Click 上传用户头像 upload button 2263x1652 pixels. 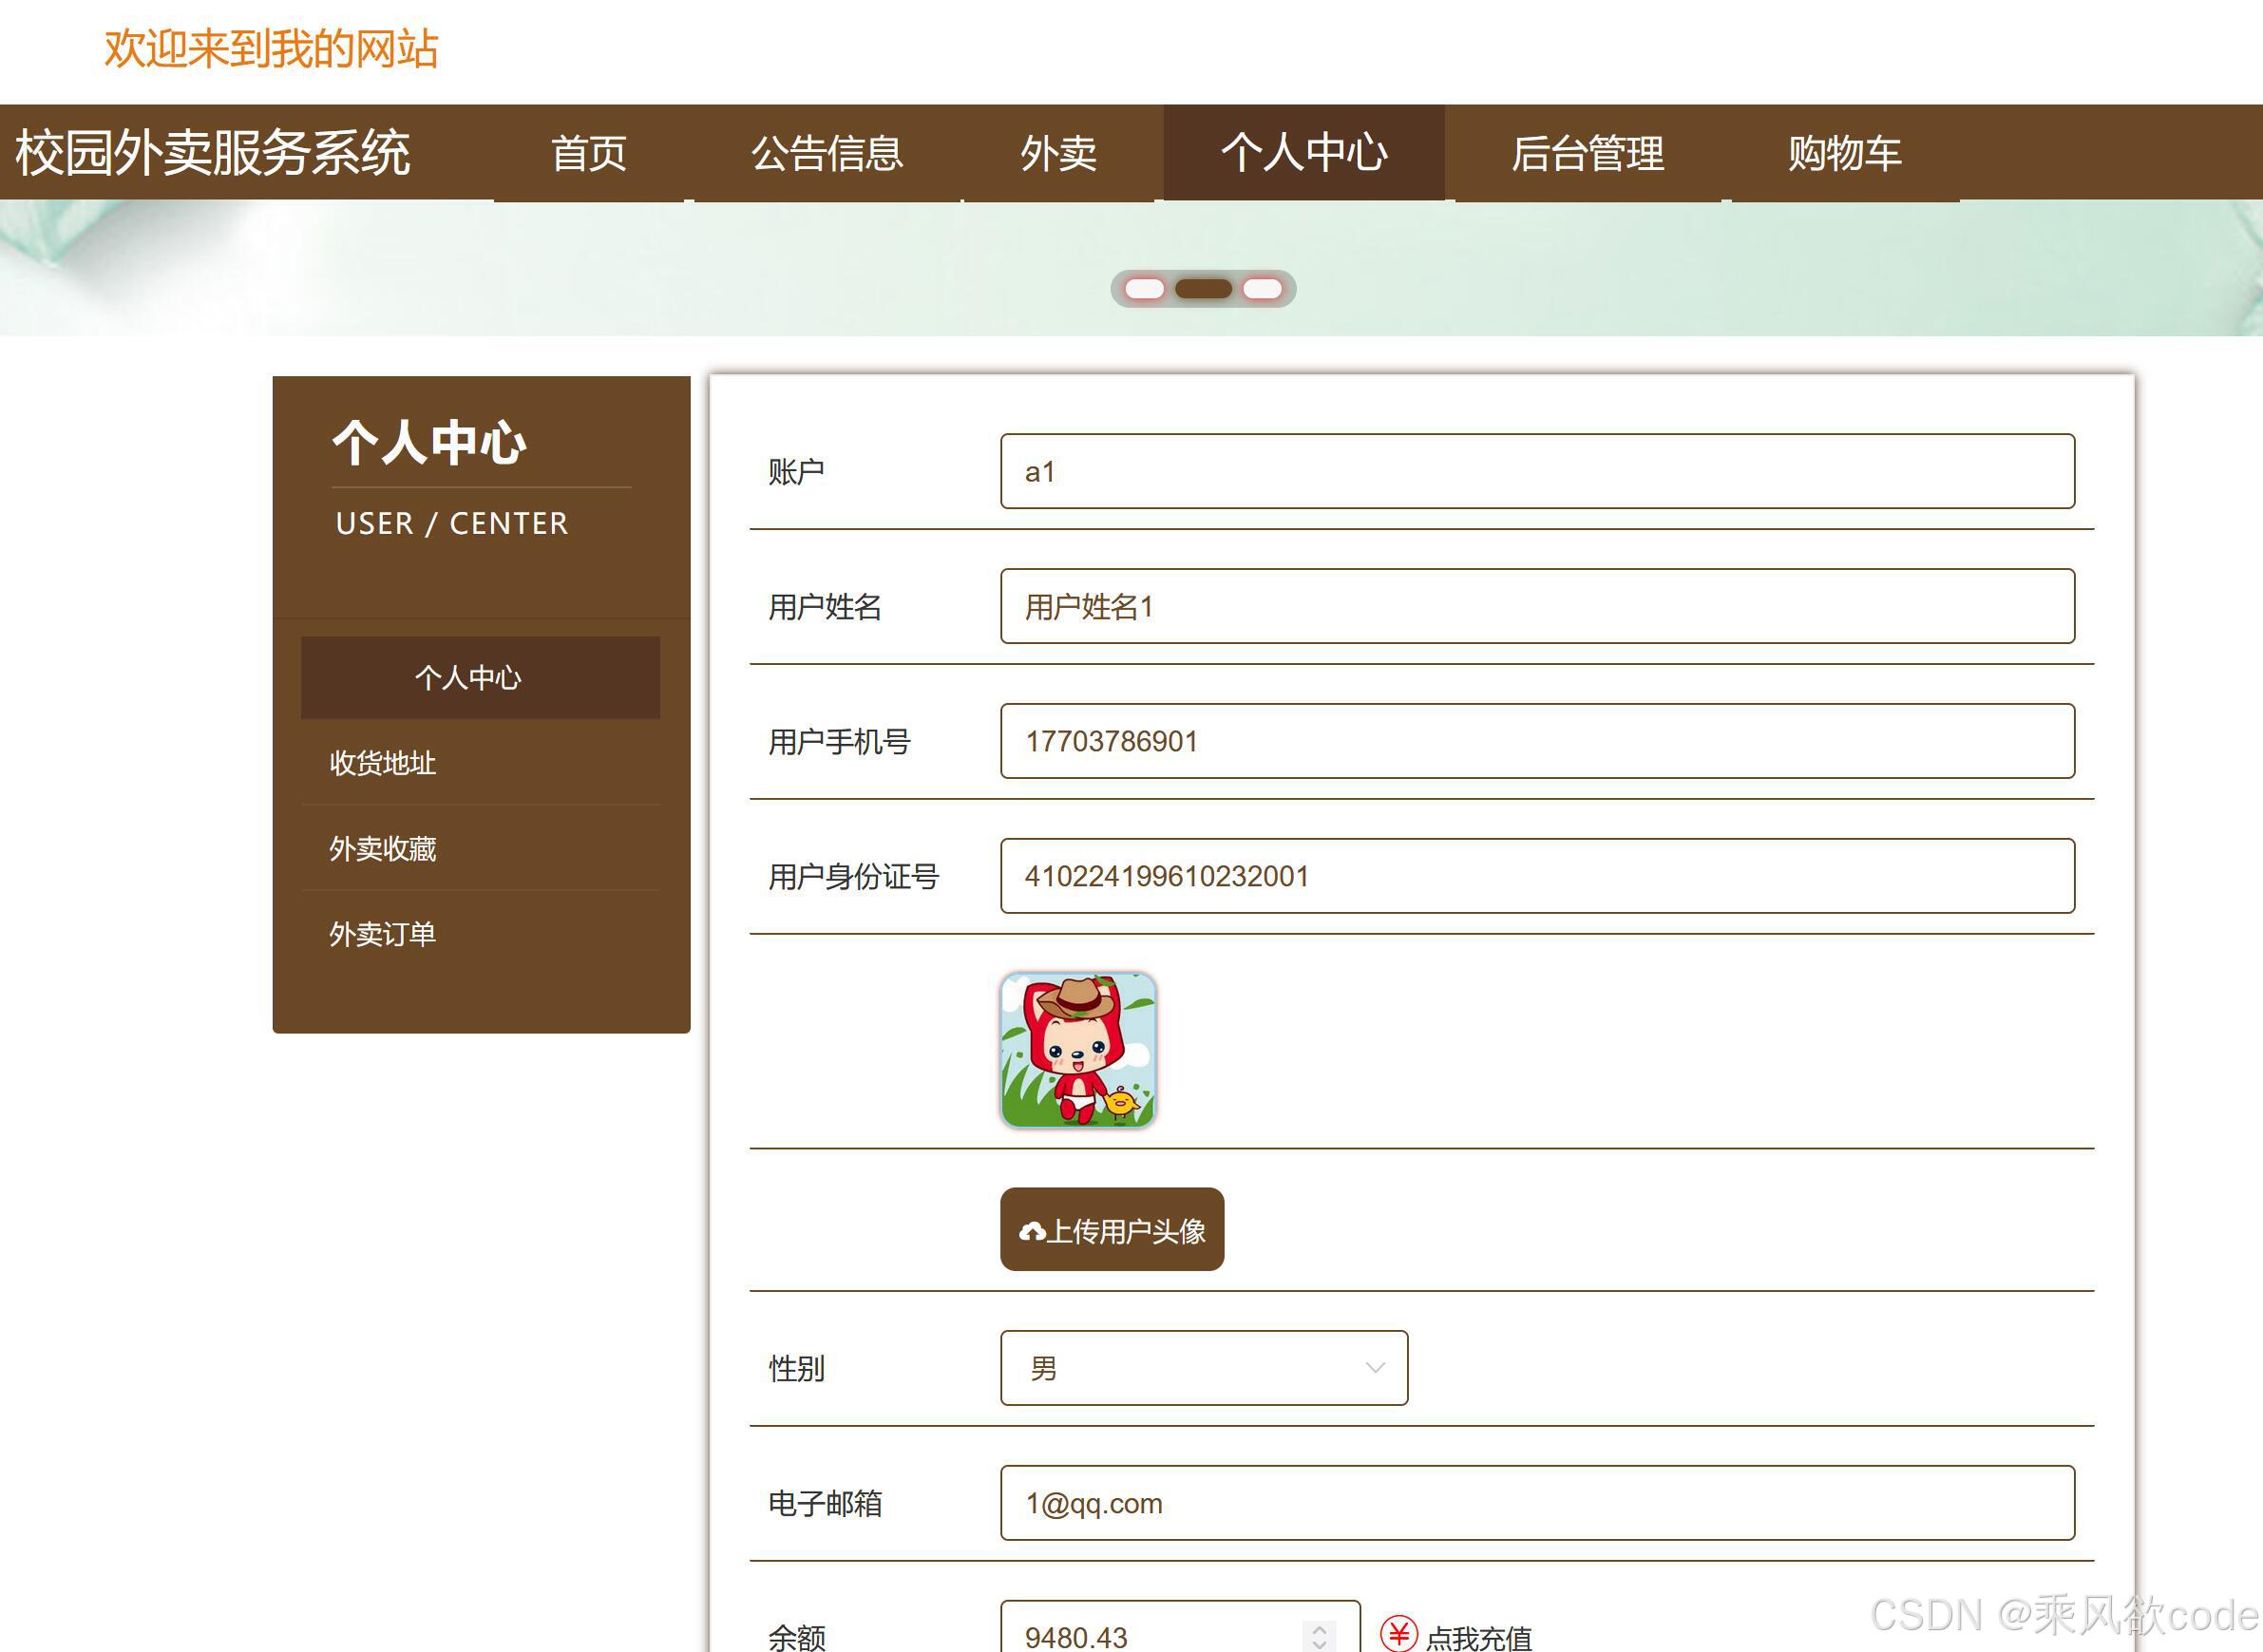pyautogui.click(x=1112, y=1230)
